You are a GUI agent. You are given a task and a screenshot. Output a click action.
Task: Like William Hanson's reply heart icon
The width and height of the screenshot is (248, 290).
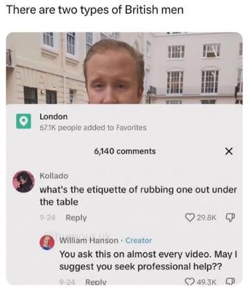[x=189, y=281]
